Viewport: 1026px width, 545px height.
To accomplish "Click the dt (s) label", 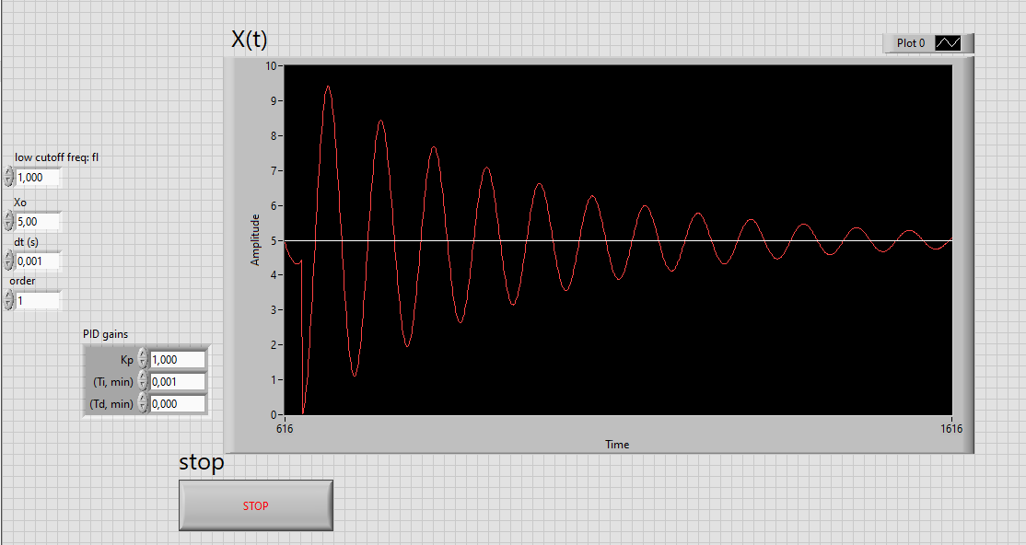I will [26, 242].
